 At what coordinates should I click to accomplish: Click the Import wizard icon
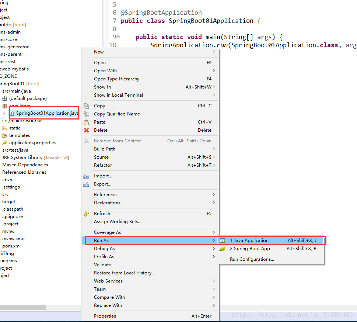pyautogui.click(x=86, y=176)
